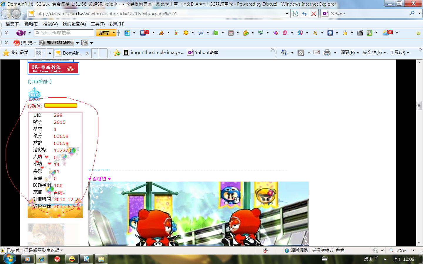
Task: Expand the search provider dropdown
Action: [x=419, y=13]
